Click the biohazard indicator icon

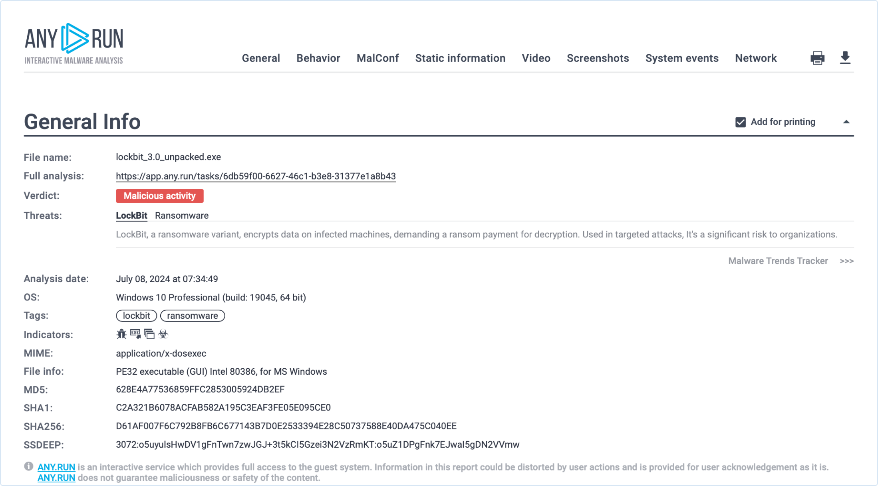tap(163, 334)
